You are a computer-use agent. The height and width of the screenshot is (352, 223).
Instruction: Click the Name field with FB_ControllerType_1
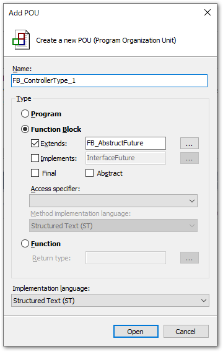pyautogui.click(x=109, y=80)
